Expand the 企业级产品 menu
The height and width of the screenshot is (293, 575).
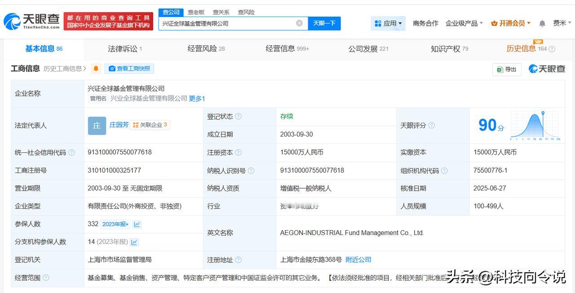pos(464,23)
